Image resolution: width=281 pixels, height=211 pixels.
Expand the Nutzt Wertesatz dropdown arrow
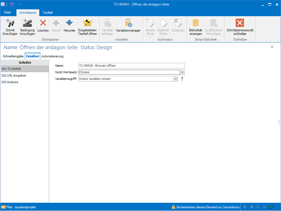point(182,72)
